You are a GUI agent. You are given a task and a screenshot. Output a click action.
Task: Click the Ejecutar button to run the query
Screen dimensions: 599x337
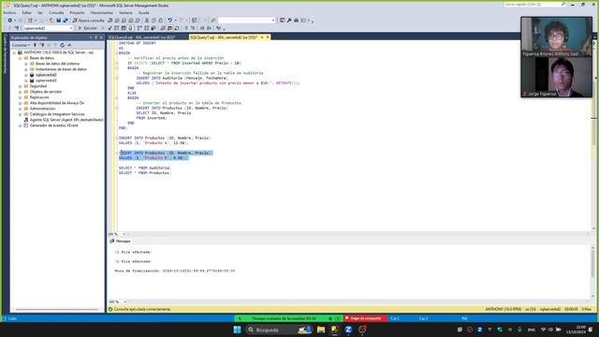pos(87,28)
